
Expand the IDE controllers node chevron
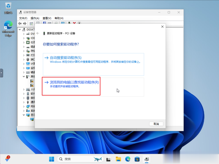coord(24,38)
